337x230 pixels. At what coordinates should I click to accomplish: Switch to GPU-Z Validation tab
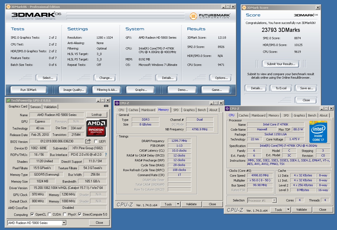(50, 107)
